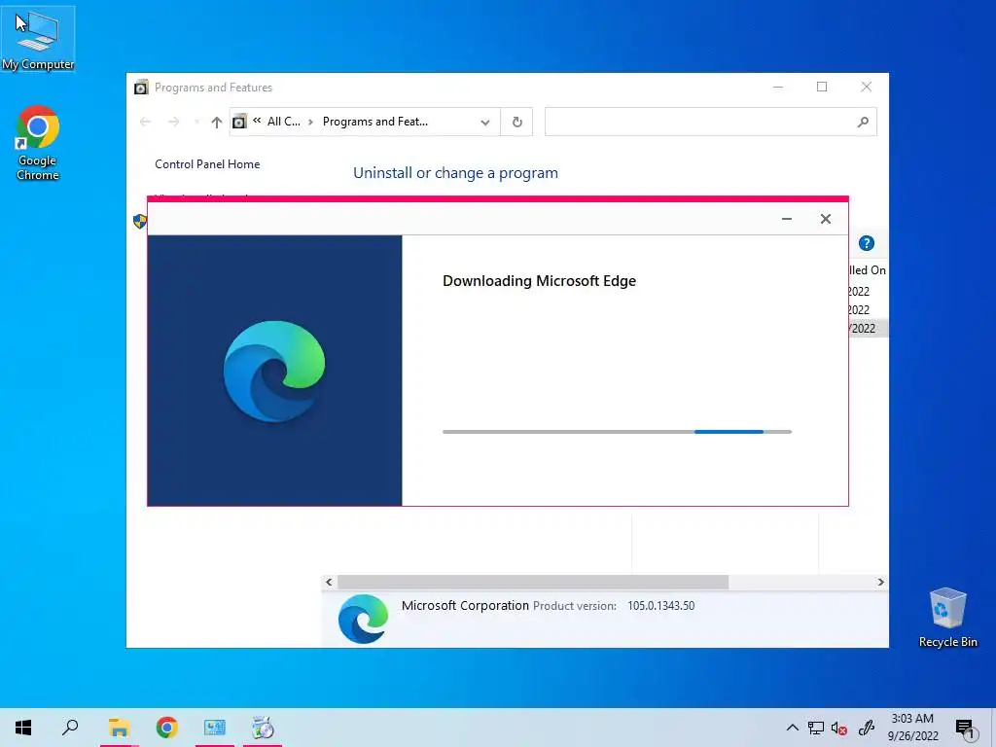Open the Recycle Bin desktop icon
The height and width of the screenshot is (747, 996).
pos(947,618)
